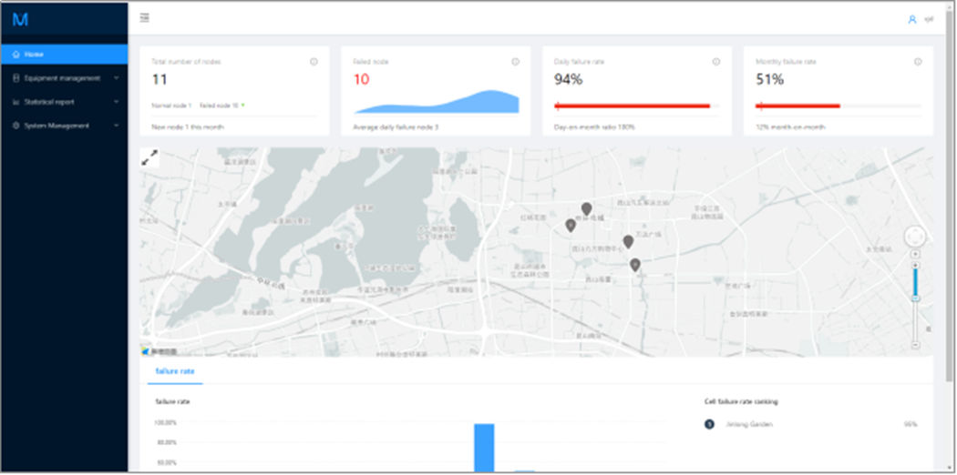Click the map zoom level slider handle
957x475 pixels.
[x=915, y=298]
